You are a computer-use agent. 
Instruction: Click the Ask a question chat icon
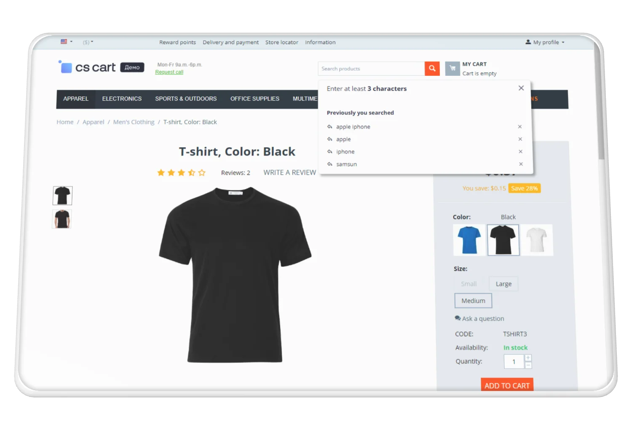pos(458,318)
